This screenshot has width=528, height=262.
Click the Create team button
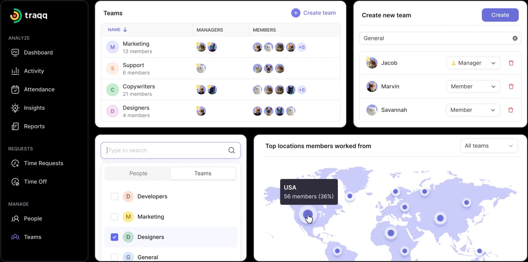(313, 13)
